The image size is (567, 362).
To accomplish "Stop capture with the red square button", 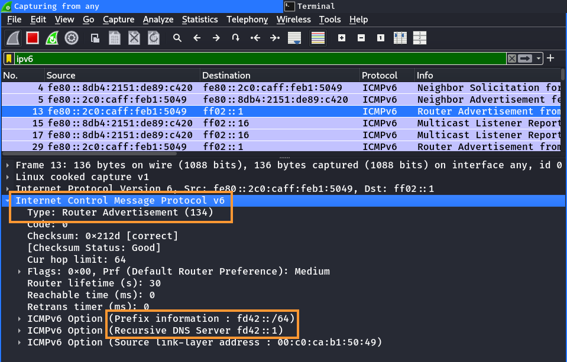I will point(33,38).
